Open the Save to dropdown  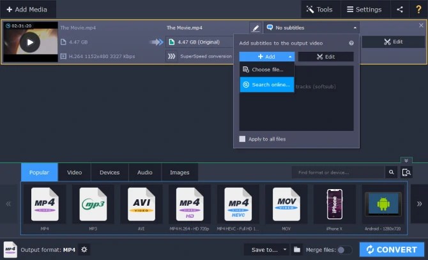point(266,249)
